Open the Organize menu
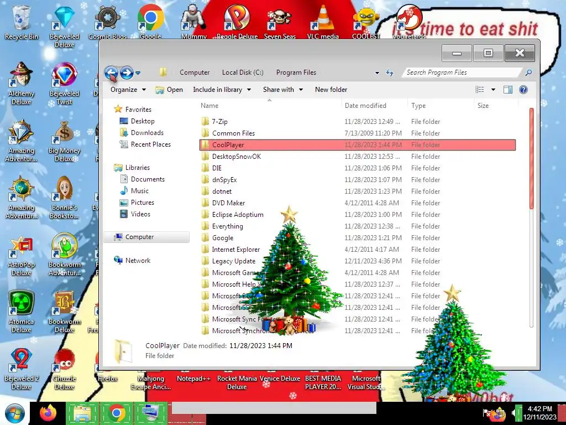The height and width of the screenshot is (425, 566). coord(128,90)
